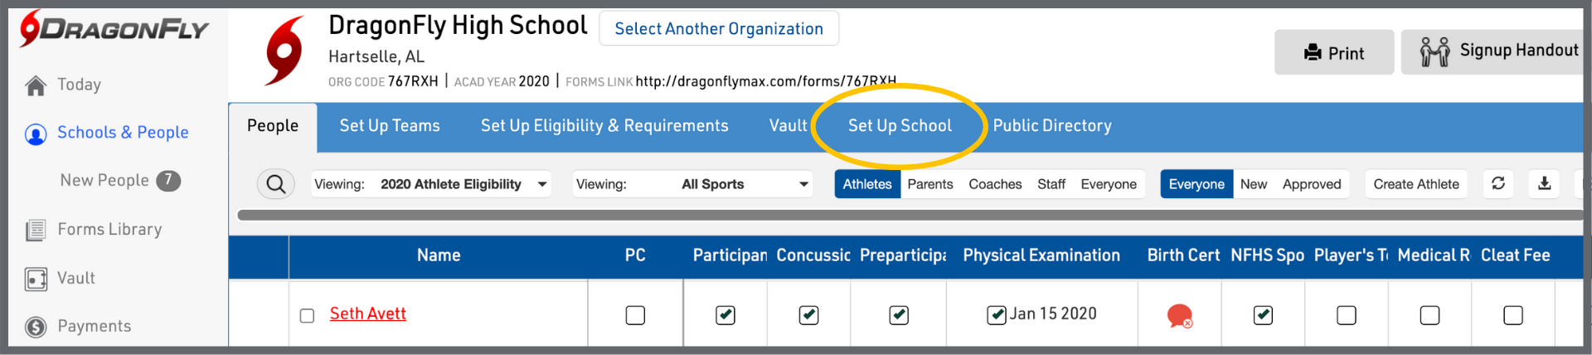Open the Payments dollar icon
Image resolution: width=1592 pixels, height=355 pixels.
(x=36, y=327)
